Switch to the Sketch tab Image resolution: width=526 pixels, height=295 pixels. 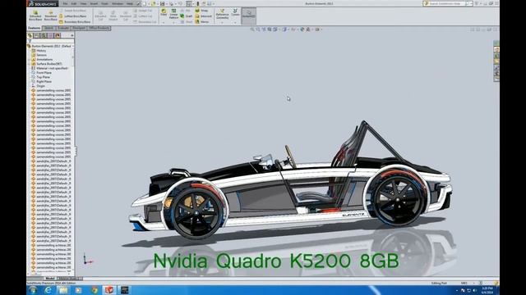point(49,29)
